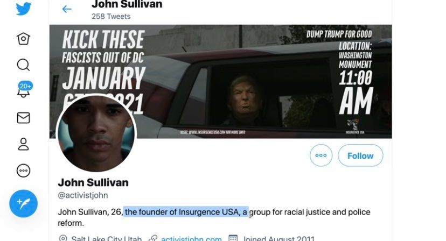Open the Twitter bird logo home
Viewport: 446px width, 241px height.
click(23, 9)
